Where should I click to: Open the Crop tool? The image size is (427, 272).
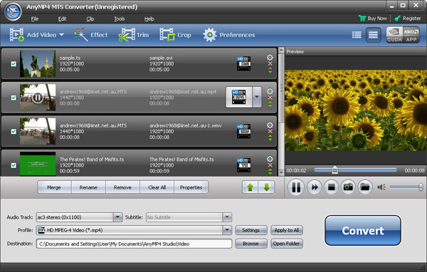point(175,35)
